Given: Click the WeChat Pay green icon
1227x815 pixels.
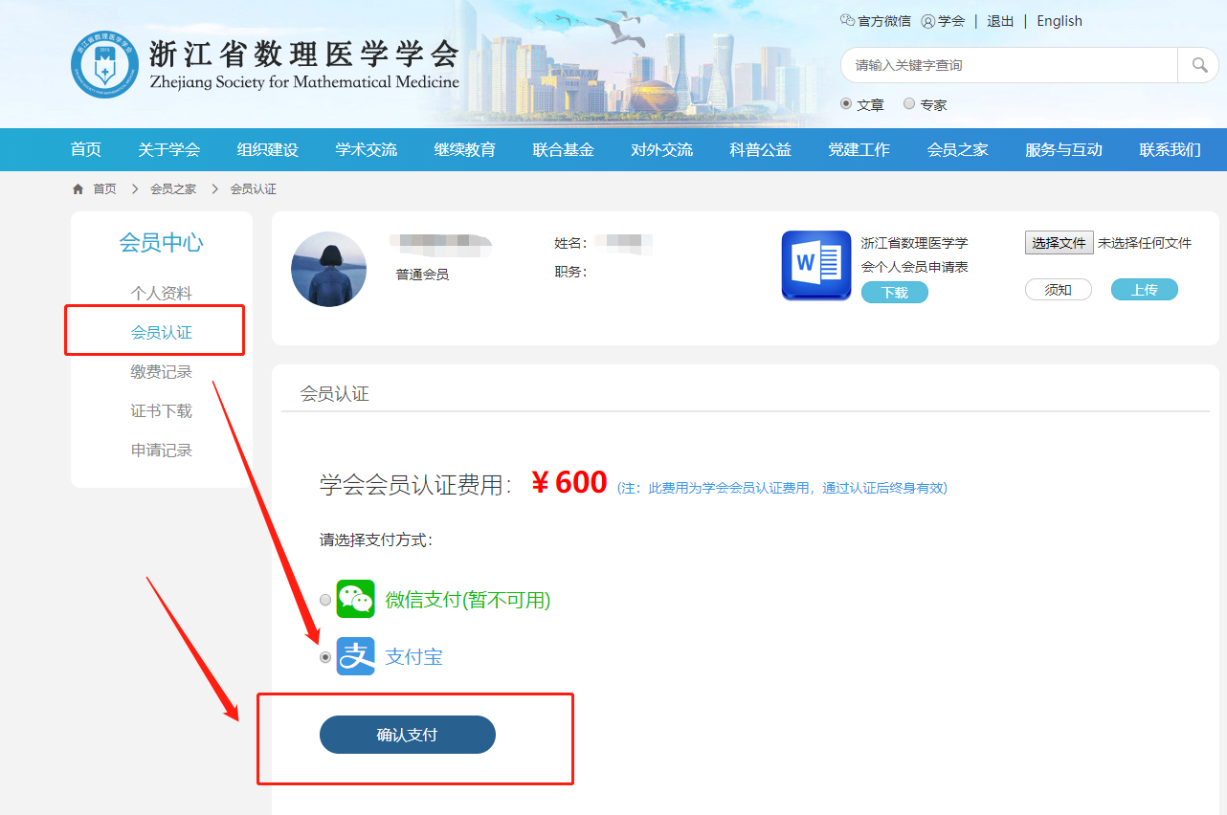Looking at the screenshot, I should [355, 599].
